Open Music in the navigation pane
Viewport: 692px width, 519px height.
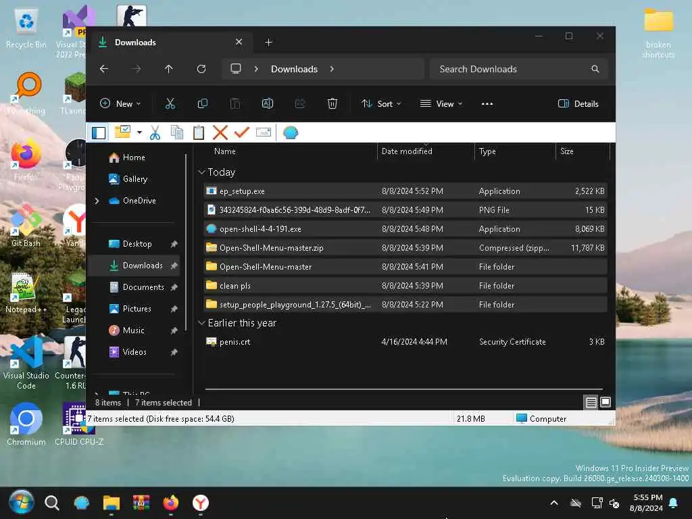[133, 330]
